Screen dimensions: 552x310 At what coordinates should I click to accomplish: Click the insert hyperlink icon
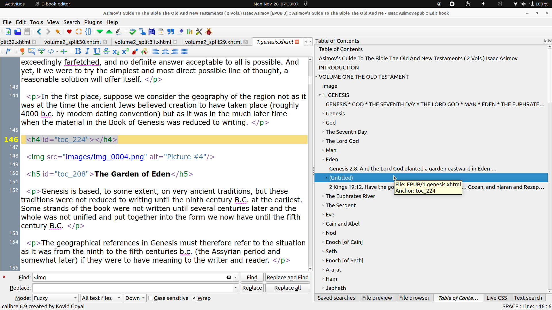click(41, 51)
